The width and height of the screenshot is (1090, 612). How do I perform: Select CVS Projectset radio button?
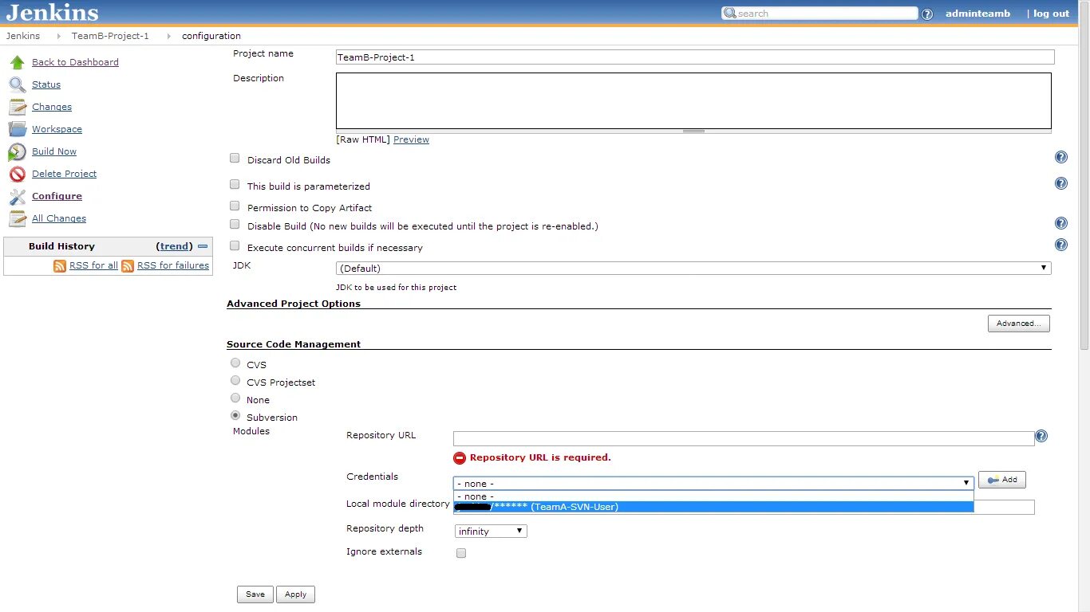(x=235, y=381)
